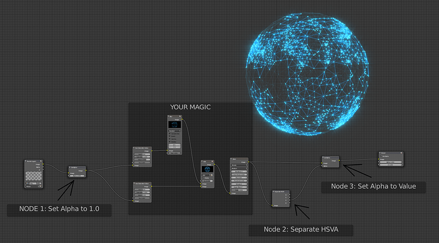This screenshot has width=439, height=243.
Task: Collapse the lower Hue Saturation Value node
Action: click(134, 183)
